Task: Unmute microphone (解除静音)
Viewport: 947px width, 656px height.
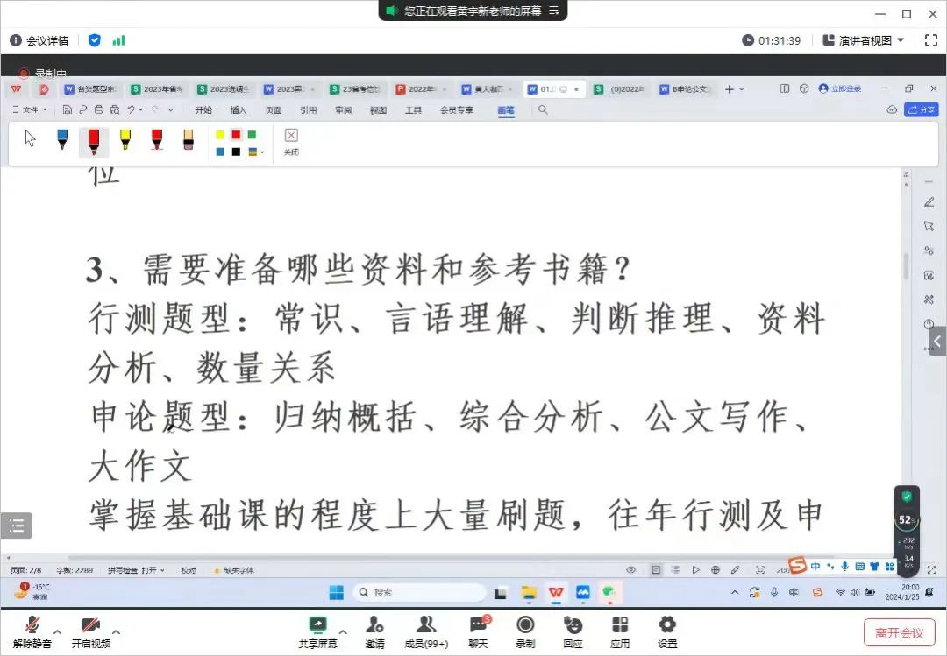Action: [x=32, y=631]
